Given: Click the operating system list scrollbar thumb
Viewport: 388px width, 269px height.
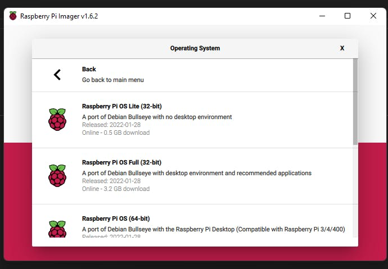Looking at the screenshot, I should tap(355, 101).
